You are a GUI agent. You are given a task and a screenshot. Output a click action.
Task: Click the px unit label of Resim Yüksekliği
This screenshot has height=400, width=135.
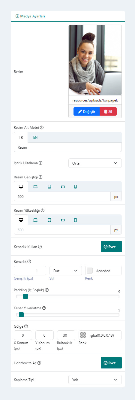(x=116, y=230)
